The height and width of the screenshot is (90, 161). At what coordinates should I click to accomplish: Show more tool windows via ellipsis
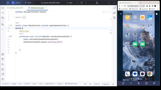[x=3, y=29]
